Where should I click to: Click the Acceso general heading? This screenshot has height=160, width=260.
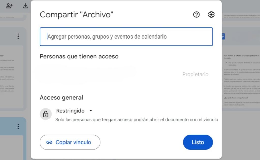tap(61, 98)
